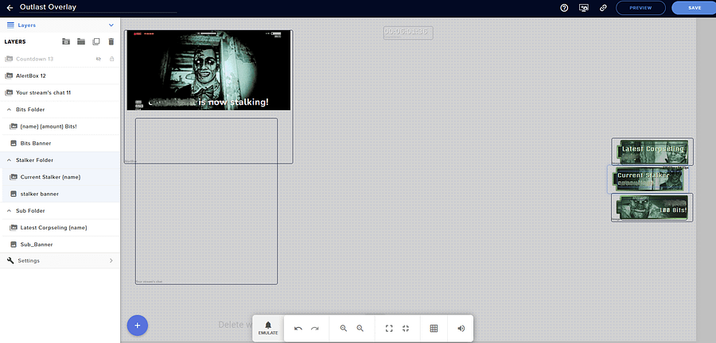The height and width of the screenshot is (343, 716).
Task: Select the 100 Bits! banner on canvas
Action: [x=652, y=207]
